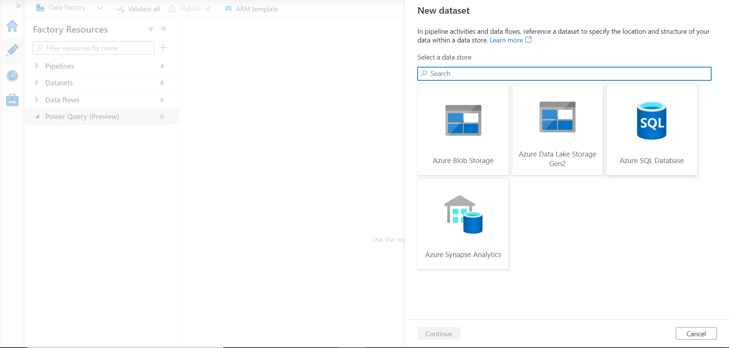
Task: Click the Azure Blob Storage label
Action: [x=463, y=161]
